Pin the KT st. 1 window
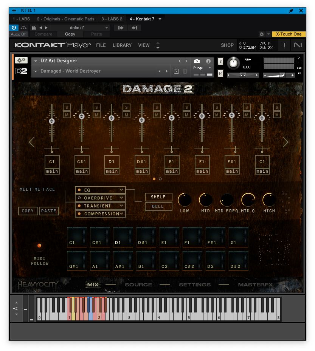This screenshot has height=351, width=315. tap(291, 11)
